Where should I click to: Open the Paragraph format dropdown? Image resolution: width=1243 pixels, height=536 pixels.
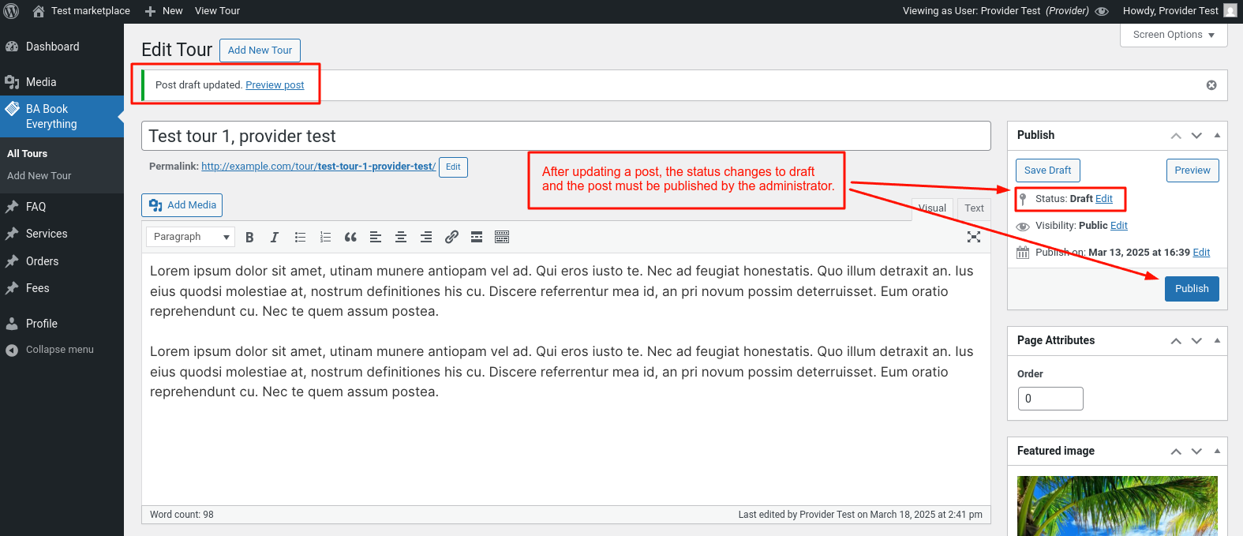pyautogui.click(x=190, y=237)
